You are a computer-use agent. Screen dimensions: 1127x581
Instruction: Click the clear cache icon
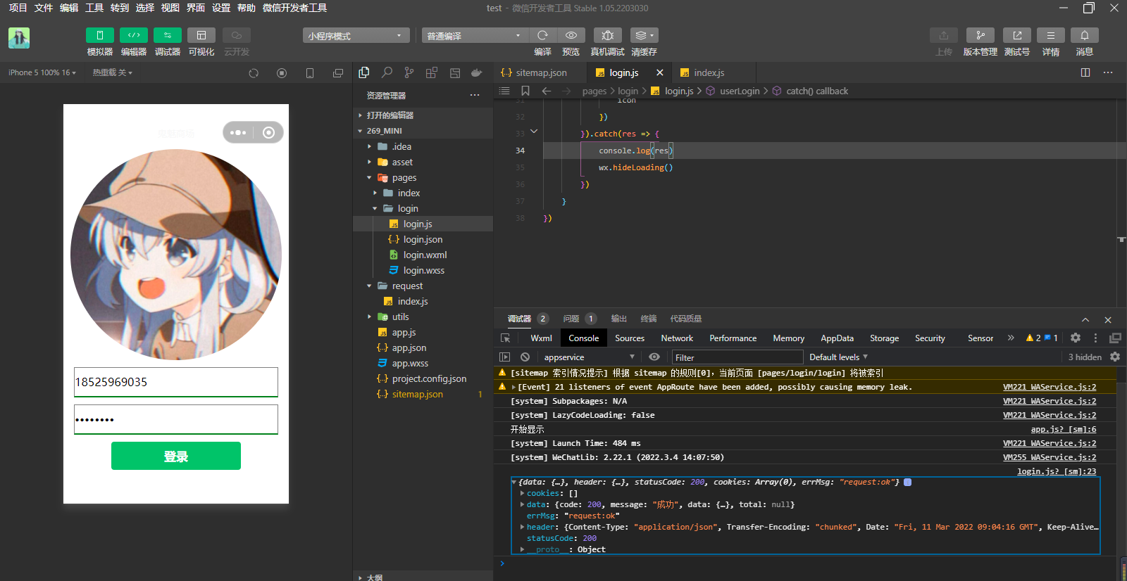click(x=644, y=35)
